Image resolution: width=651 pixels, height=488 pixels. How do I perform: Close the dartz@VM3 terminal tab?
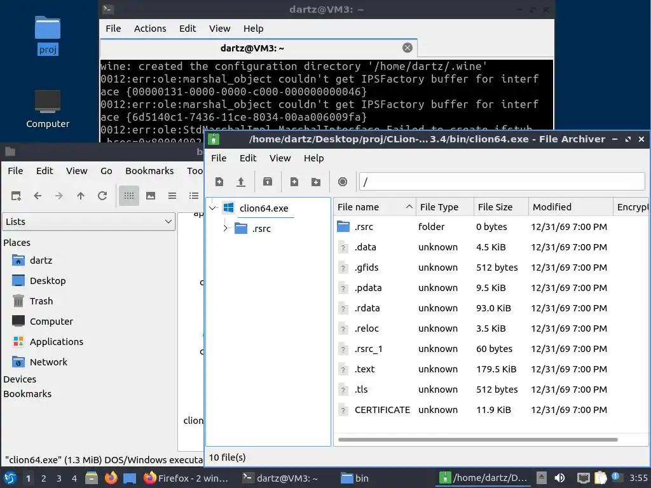point(408,48)
